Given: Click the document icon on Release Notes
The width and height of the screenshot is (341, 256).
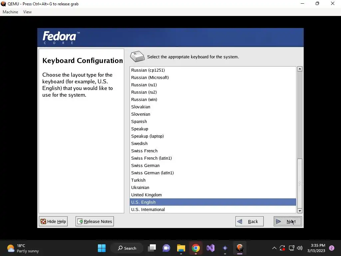Looking at the screenshot, I should coord(80,221).
